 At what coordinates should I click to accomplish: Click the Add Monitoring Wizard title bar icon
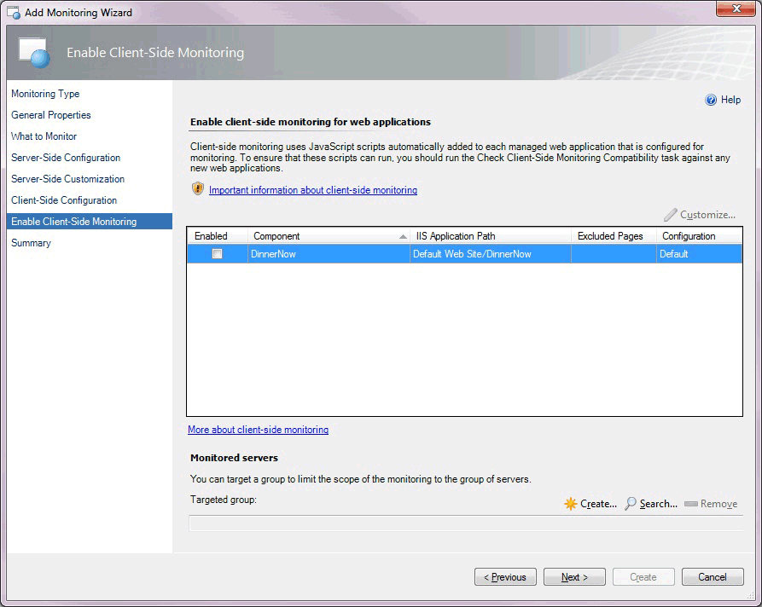(11, 12)
